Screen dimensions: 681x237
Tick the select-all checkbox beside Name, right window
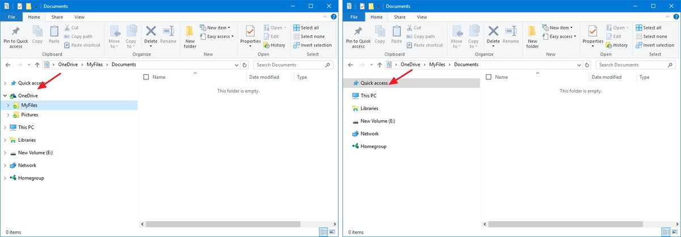[x=489, y=77]
